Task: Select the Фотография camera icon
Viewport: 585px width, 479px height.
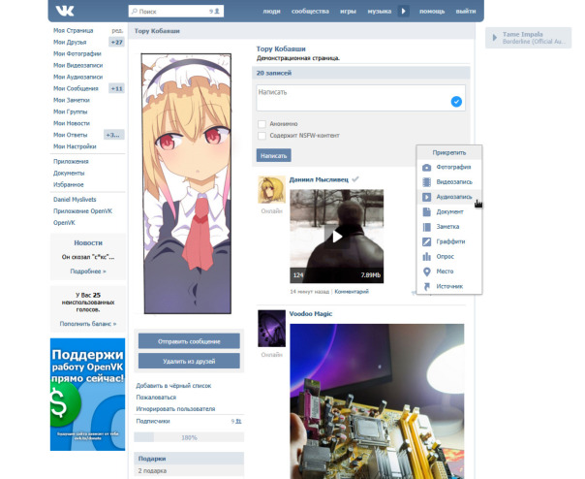Action: tap(426, 168)
